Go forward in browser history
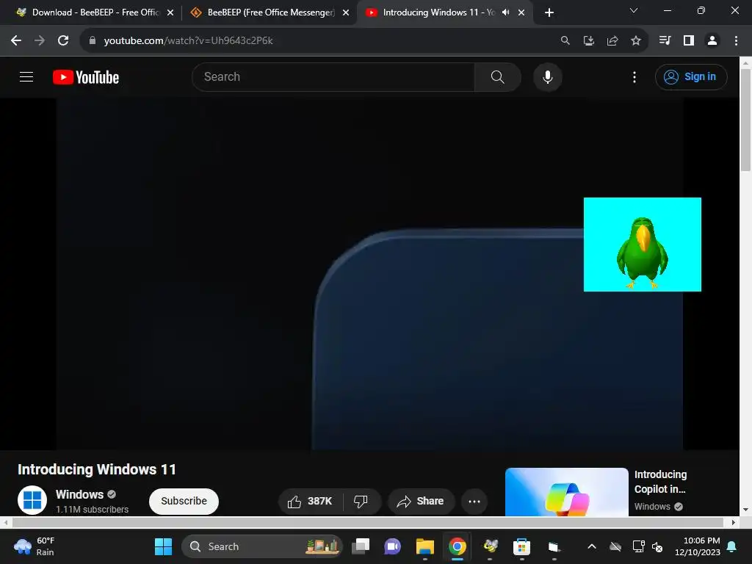752x564 pixels. click(40, 41)
